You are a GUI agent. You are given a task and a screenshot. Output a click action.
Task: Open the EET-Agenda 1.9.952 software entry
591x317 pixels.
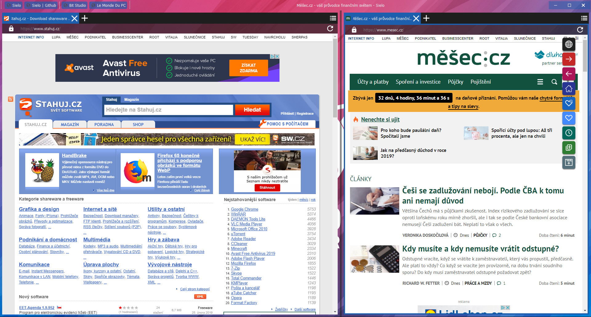point(37,307)
